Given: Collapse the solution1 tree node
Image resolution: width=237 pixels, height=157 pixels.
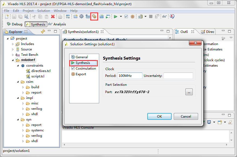Looking at the screenshot, I should [x=13, y=60].
